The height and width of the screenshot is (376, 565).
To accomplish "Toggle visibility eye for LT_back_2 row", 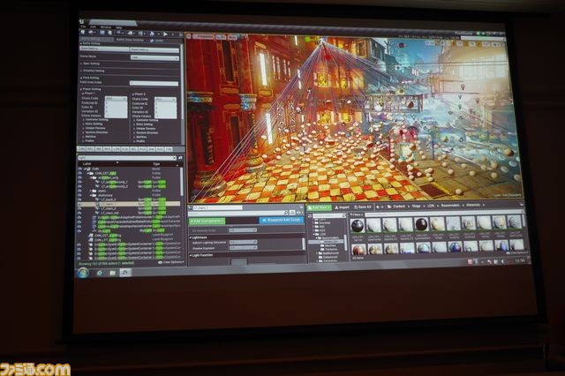I will tap(80, 199).
